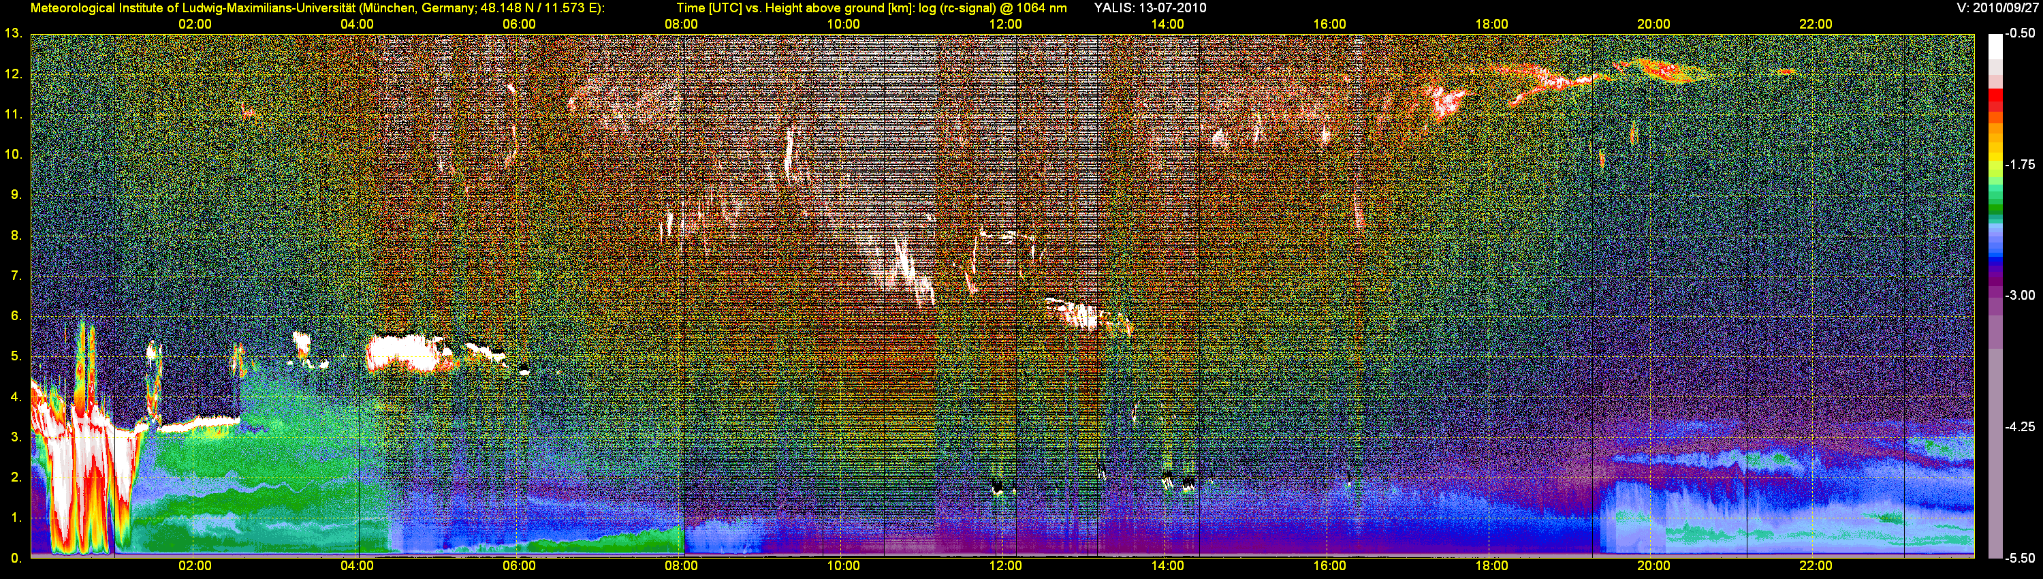The width and height of the screenshot is (2043, 579).
Task: Click the 12:00 label on the top time axis
Action: 1006,24
